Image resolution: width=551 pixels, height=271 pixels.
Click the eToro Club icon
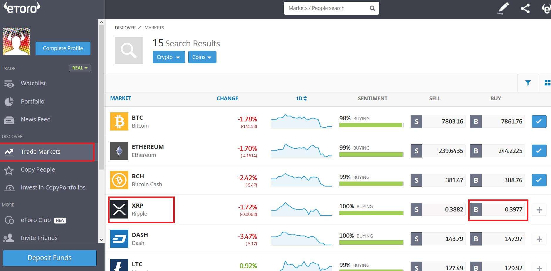click(x=9, y=220)
